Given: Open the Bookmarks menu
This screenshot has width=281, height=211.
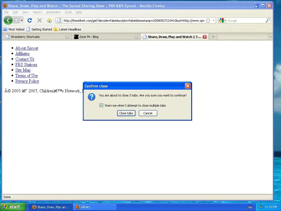Looking at the screenshot, I should pos(54,12).
